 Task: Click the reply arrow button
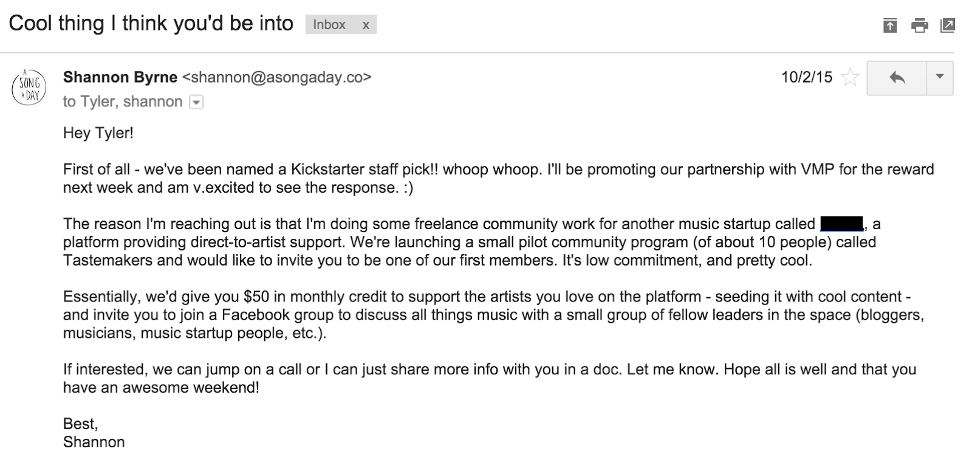click(x=897, y=78)
